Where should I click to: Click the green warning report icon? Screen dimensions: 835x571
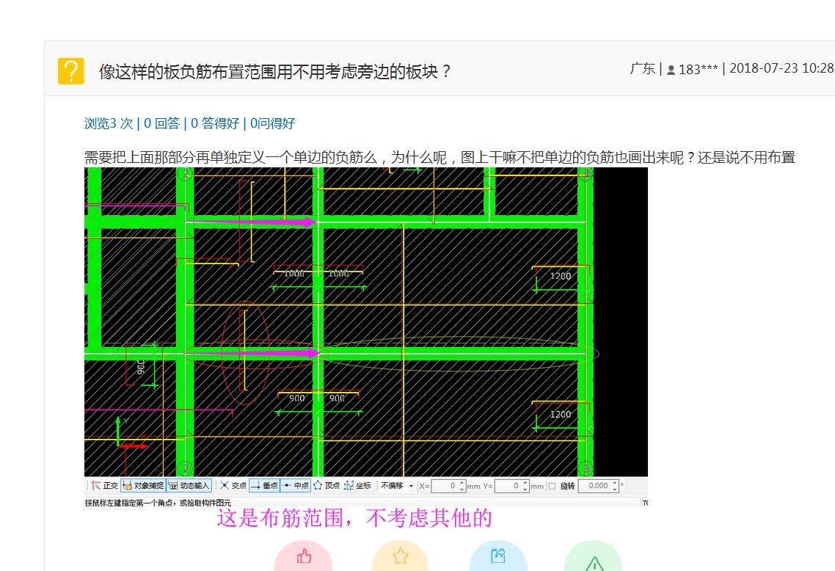coord(594,564)
